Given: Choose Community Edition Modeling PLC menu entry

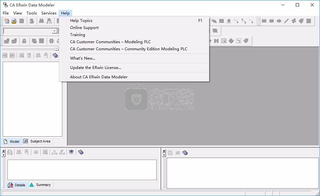Looking at the screenshot, I should coord(134,49).
